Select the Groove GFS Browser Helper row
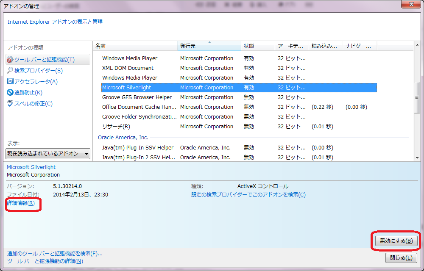 point(239,97)
